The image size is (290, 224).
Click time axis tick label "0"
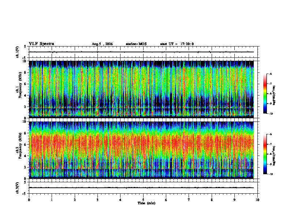29,200
